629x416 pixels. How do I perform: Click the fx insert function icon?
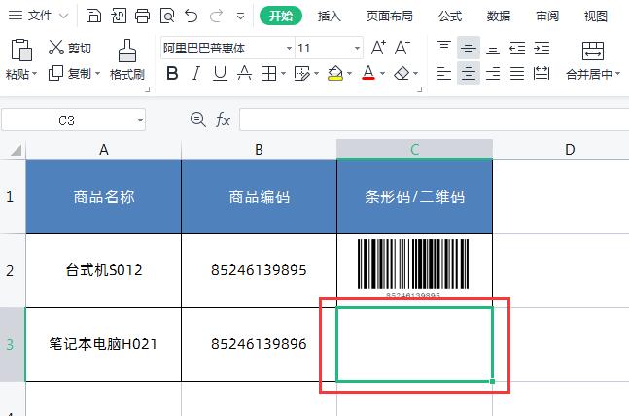[x=223, y=120]
